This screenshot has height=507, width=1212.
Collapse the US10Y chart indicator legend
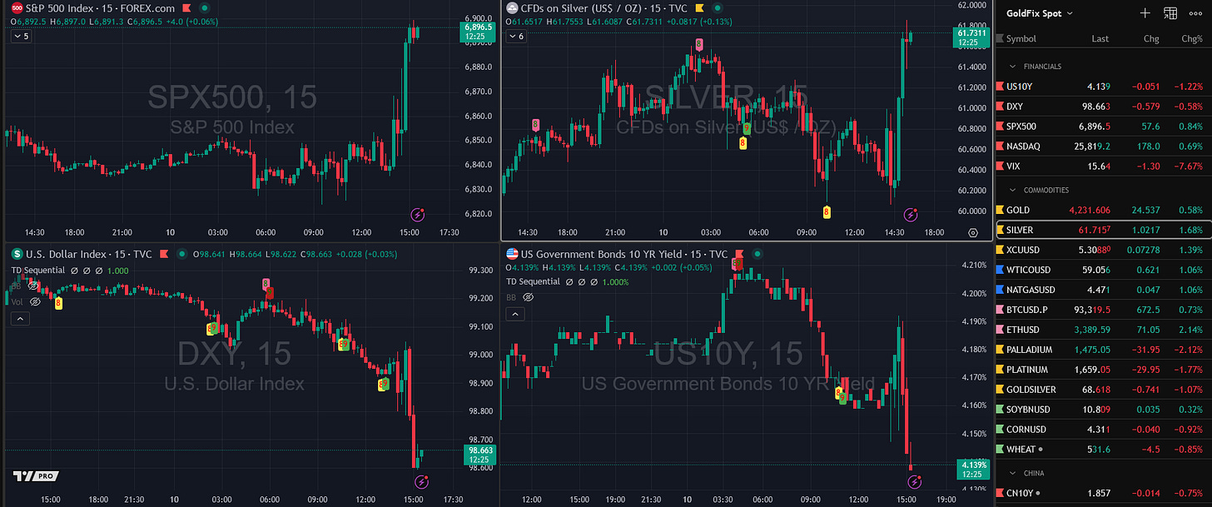coord(516,313)
